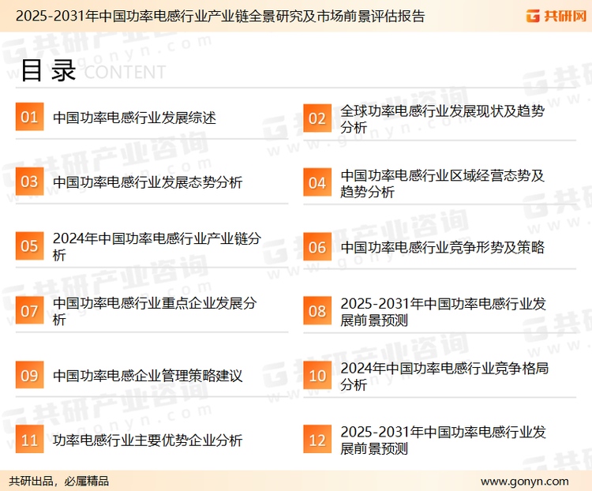Visit the www.gonyn.com footer link
The height and width of the screenshot is (491, 592).
point(525,482)
